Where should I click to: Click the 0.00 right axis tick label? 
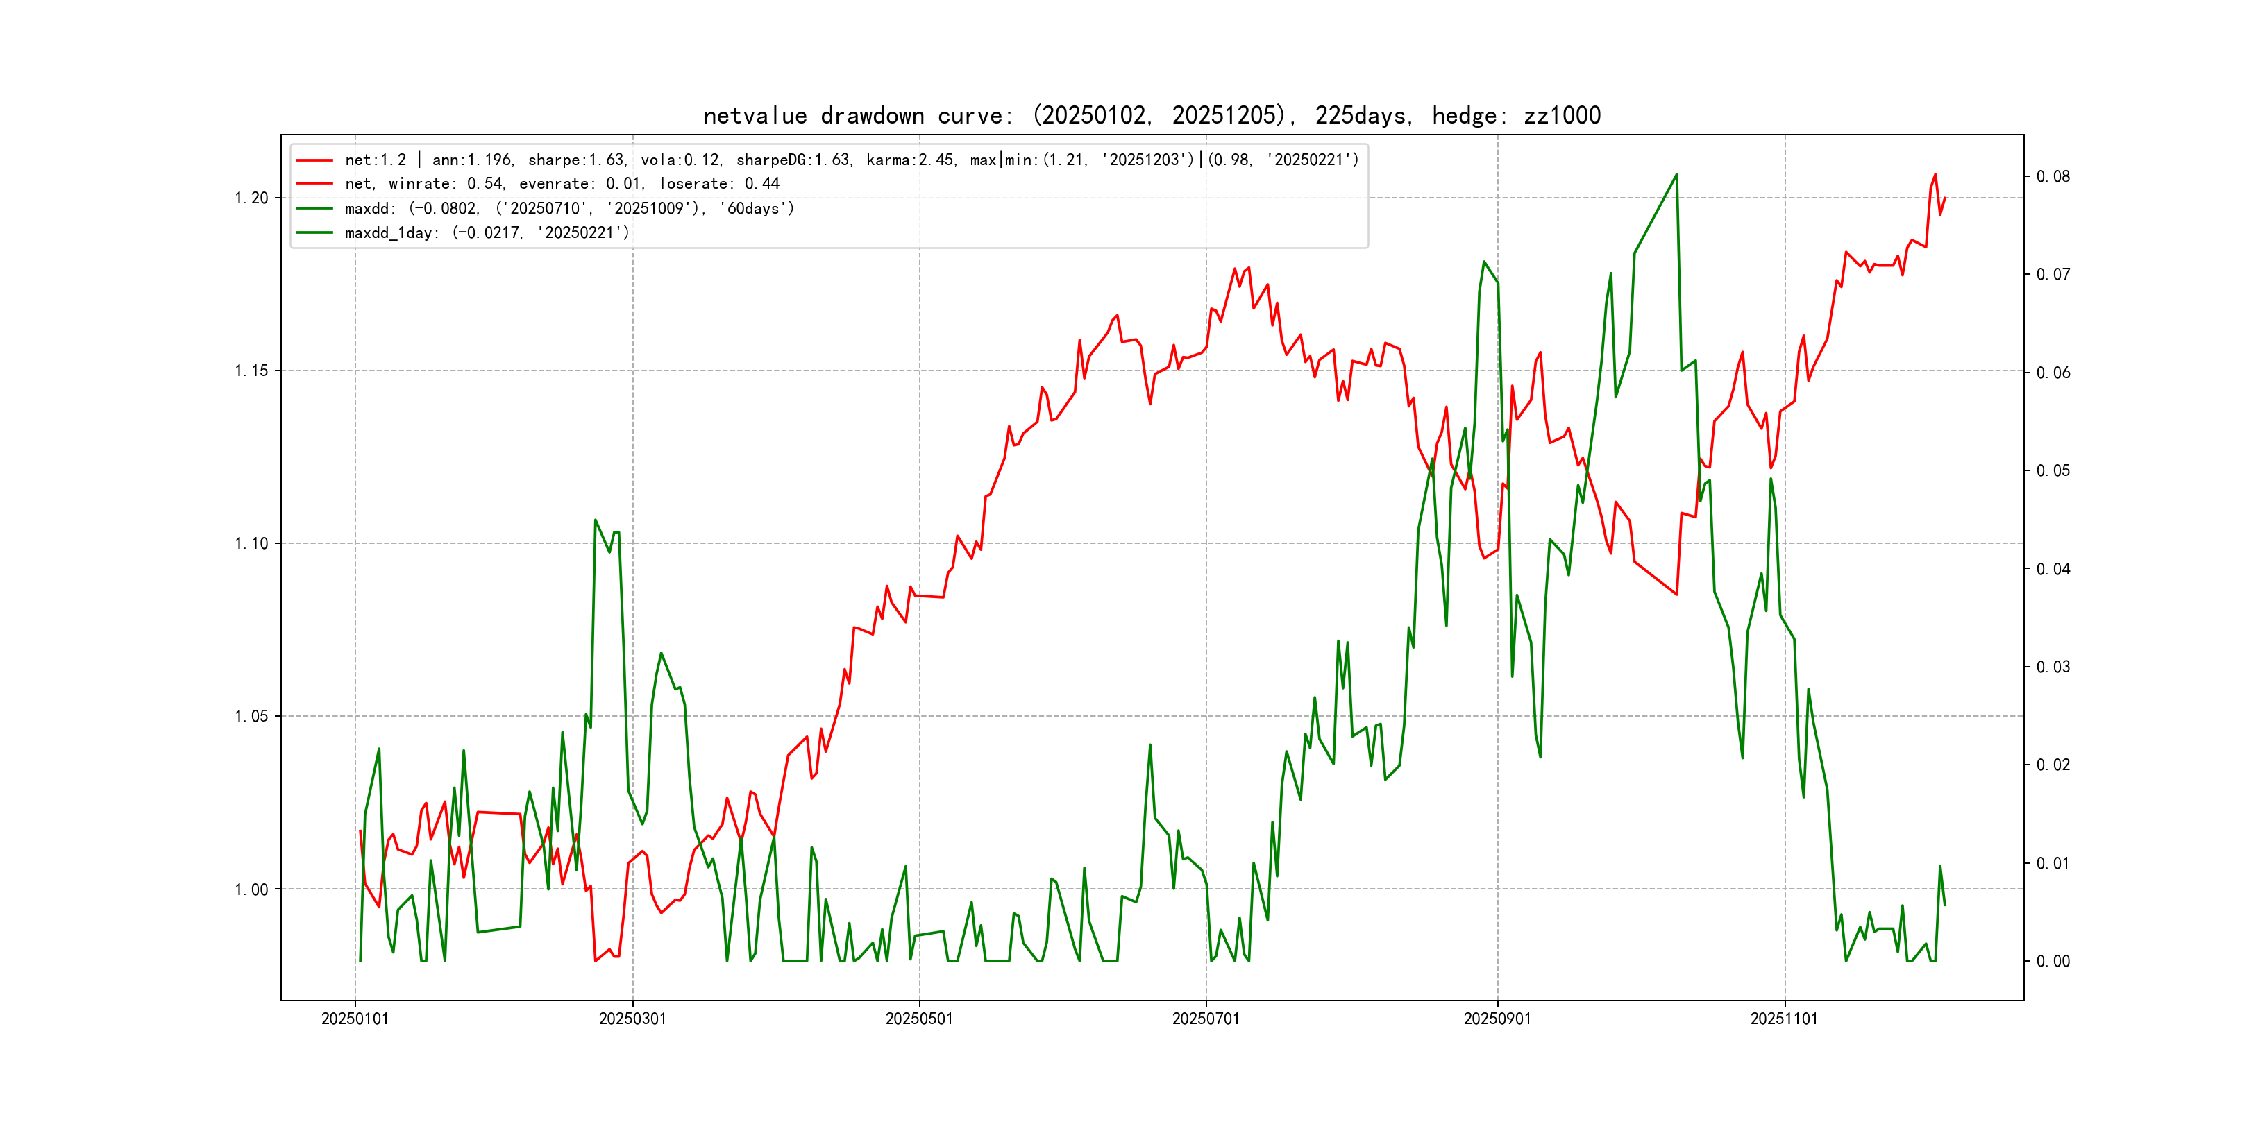point(2053,961)
